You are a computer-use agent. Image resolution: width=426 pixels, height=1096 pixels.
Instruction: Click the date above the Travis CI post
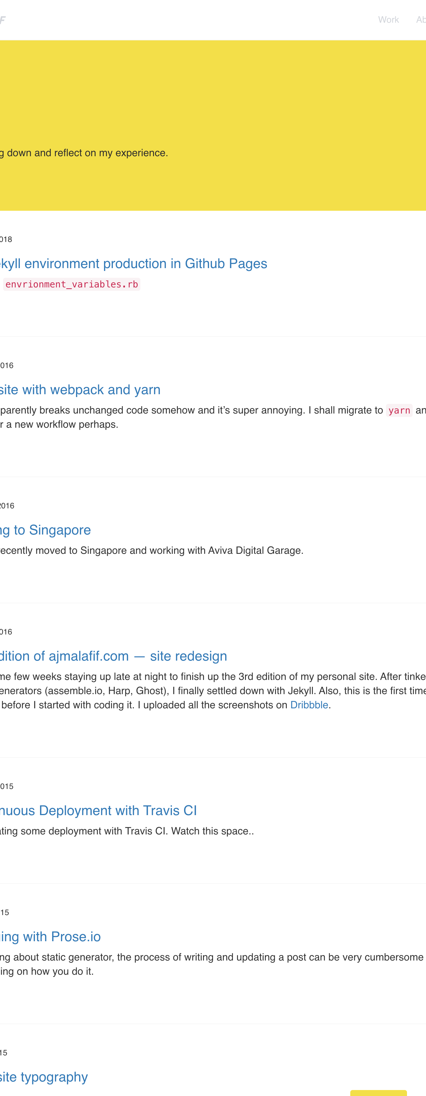6,786
